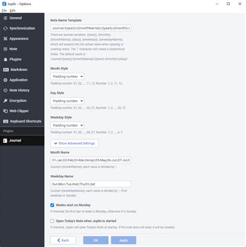Select the Plugins puzzle-piece icon

point(5,59)
